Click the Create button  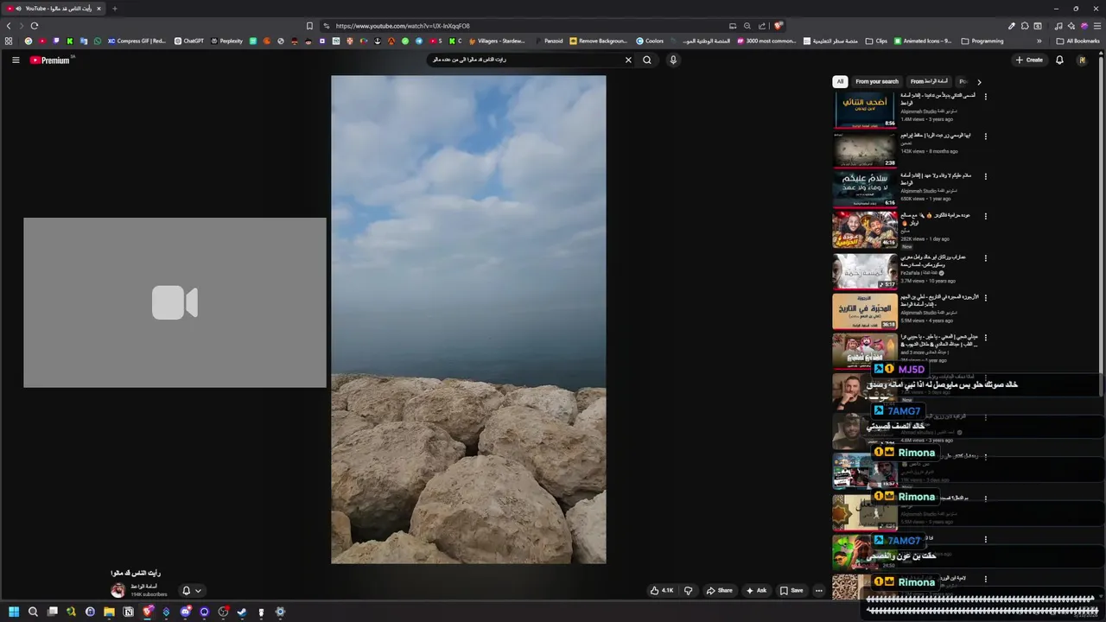click(x=1029, y=60)
